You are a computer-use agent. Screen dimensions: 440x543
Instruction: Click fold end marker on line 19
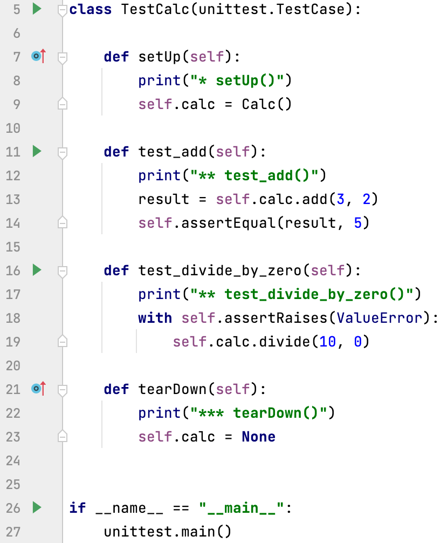point(62,341)
